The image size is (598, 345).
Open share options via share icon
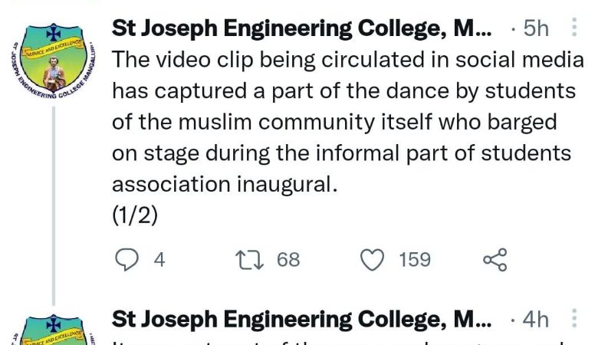(495, 260)
